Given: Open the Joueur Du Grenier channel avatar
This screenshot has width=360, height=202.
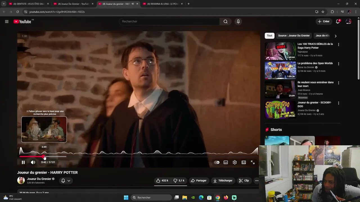Looking at the screenshot, I should pos(21,180).
